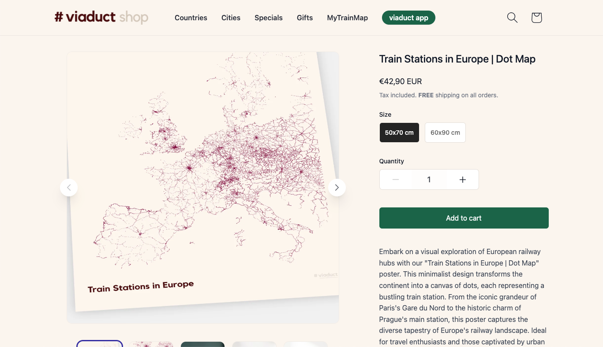Screen dimensions: 603x347
Task: Open the Countries menu
Action: [x=191, y=18]
